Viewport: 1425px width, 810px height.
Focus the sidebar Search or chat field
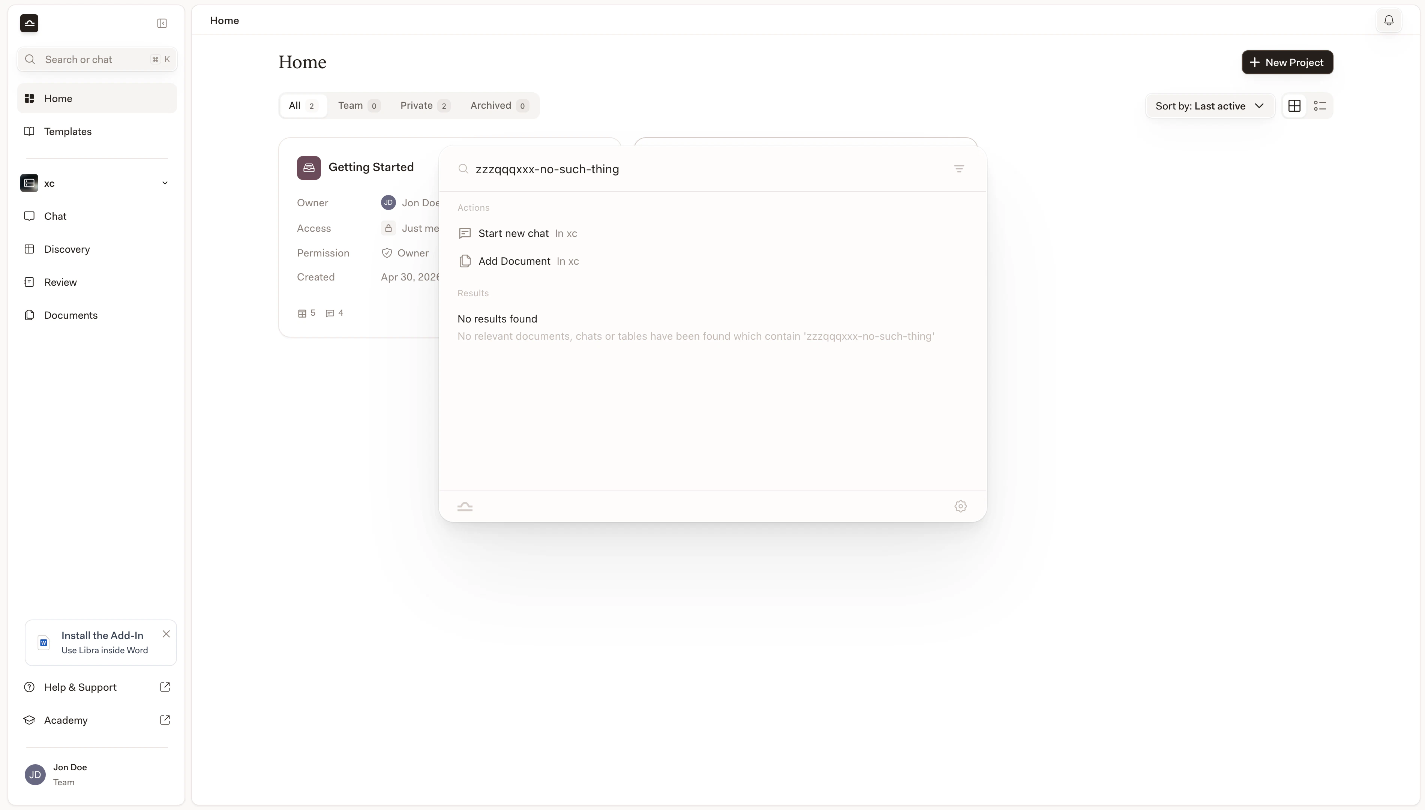coord(97,60)
